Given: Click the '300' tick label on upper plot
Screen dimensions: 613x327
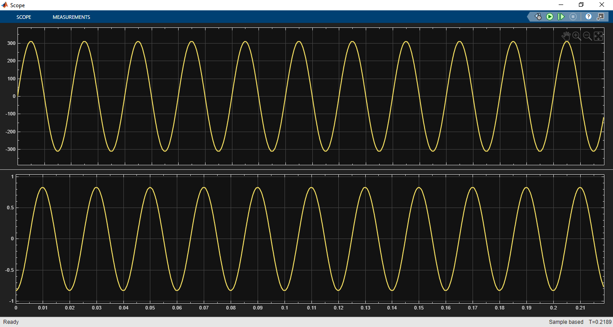Looking at the screenshot, I should click(x=11, y=44).
